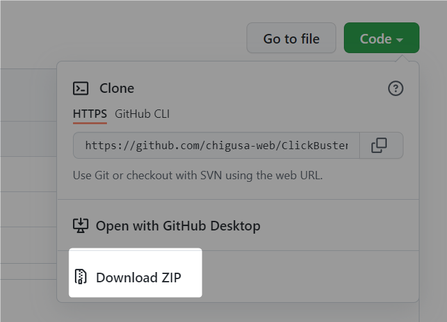
Task: Select the repository clone URL field
Action: click(x=216, y=145)
